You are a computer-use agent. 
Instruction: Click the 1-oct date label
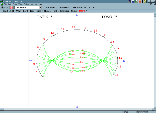pyautogui.click(x=82, y=62)
